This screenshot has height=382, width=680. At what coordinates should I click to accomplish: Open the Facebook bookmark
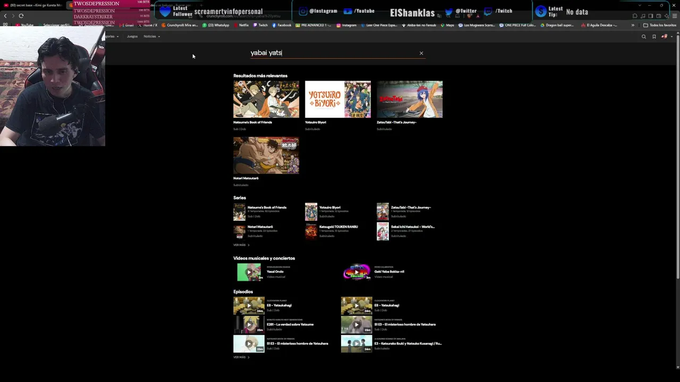point(282,25)
